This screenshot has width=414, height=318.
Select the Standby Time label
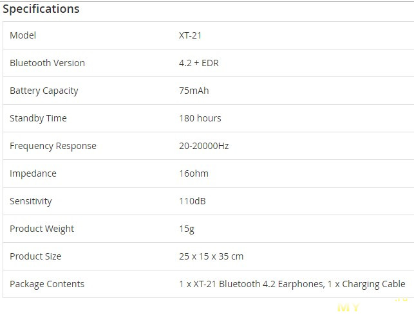(38, 118)
